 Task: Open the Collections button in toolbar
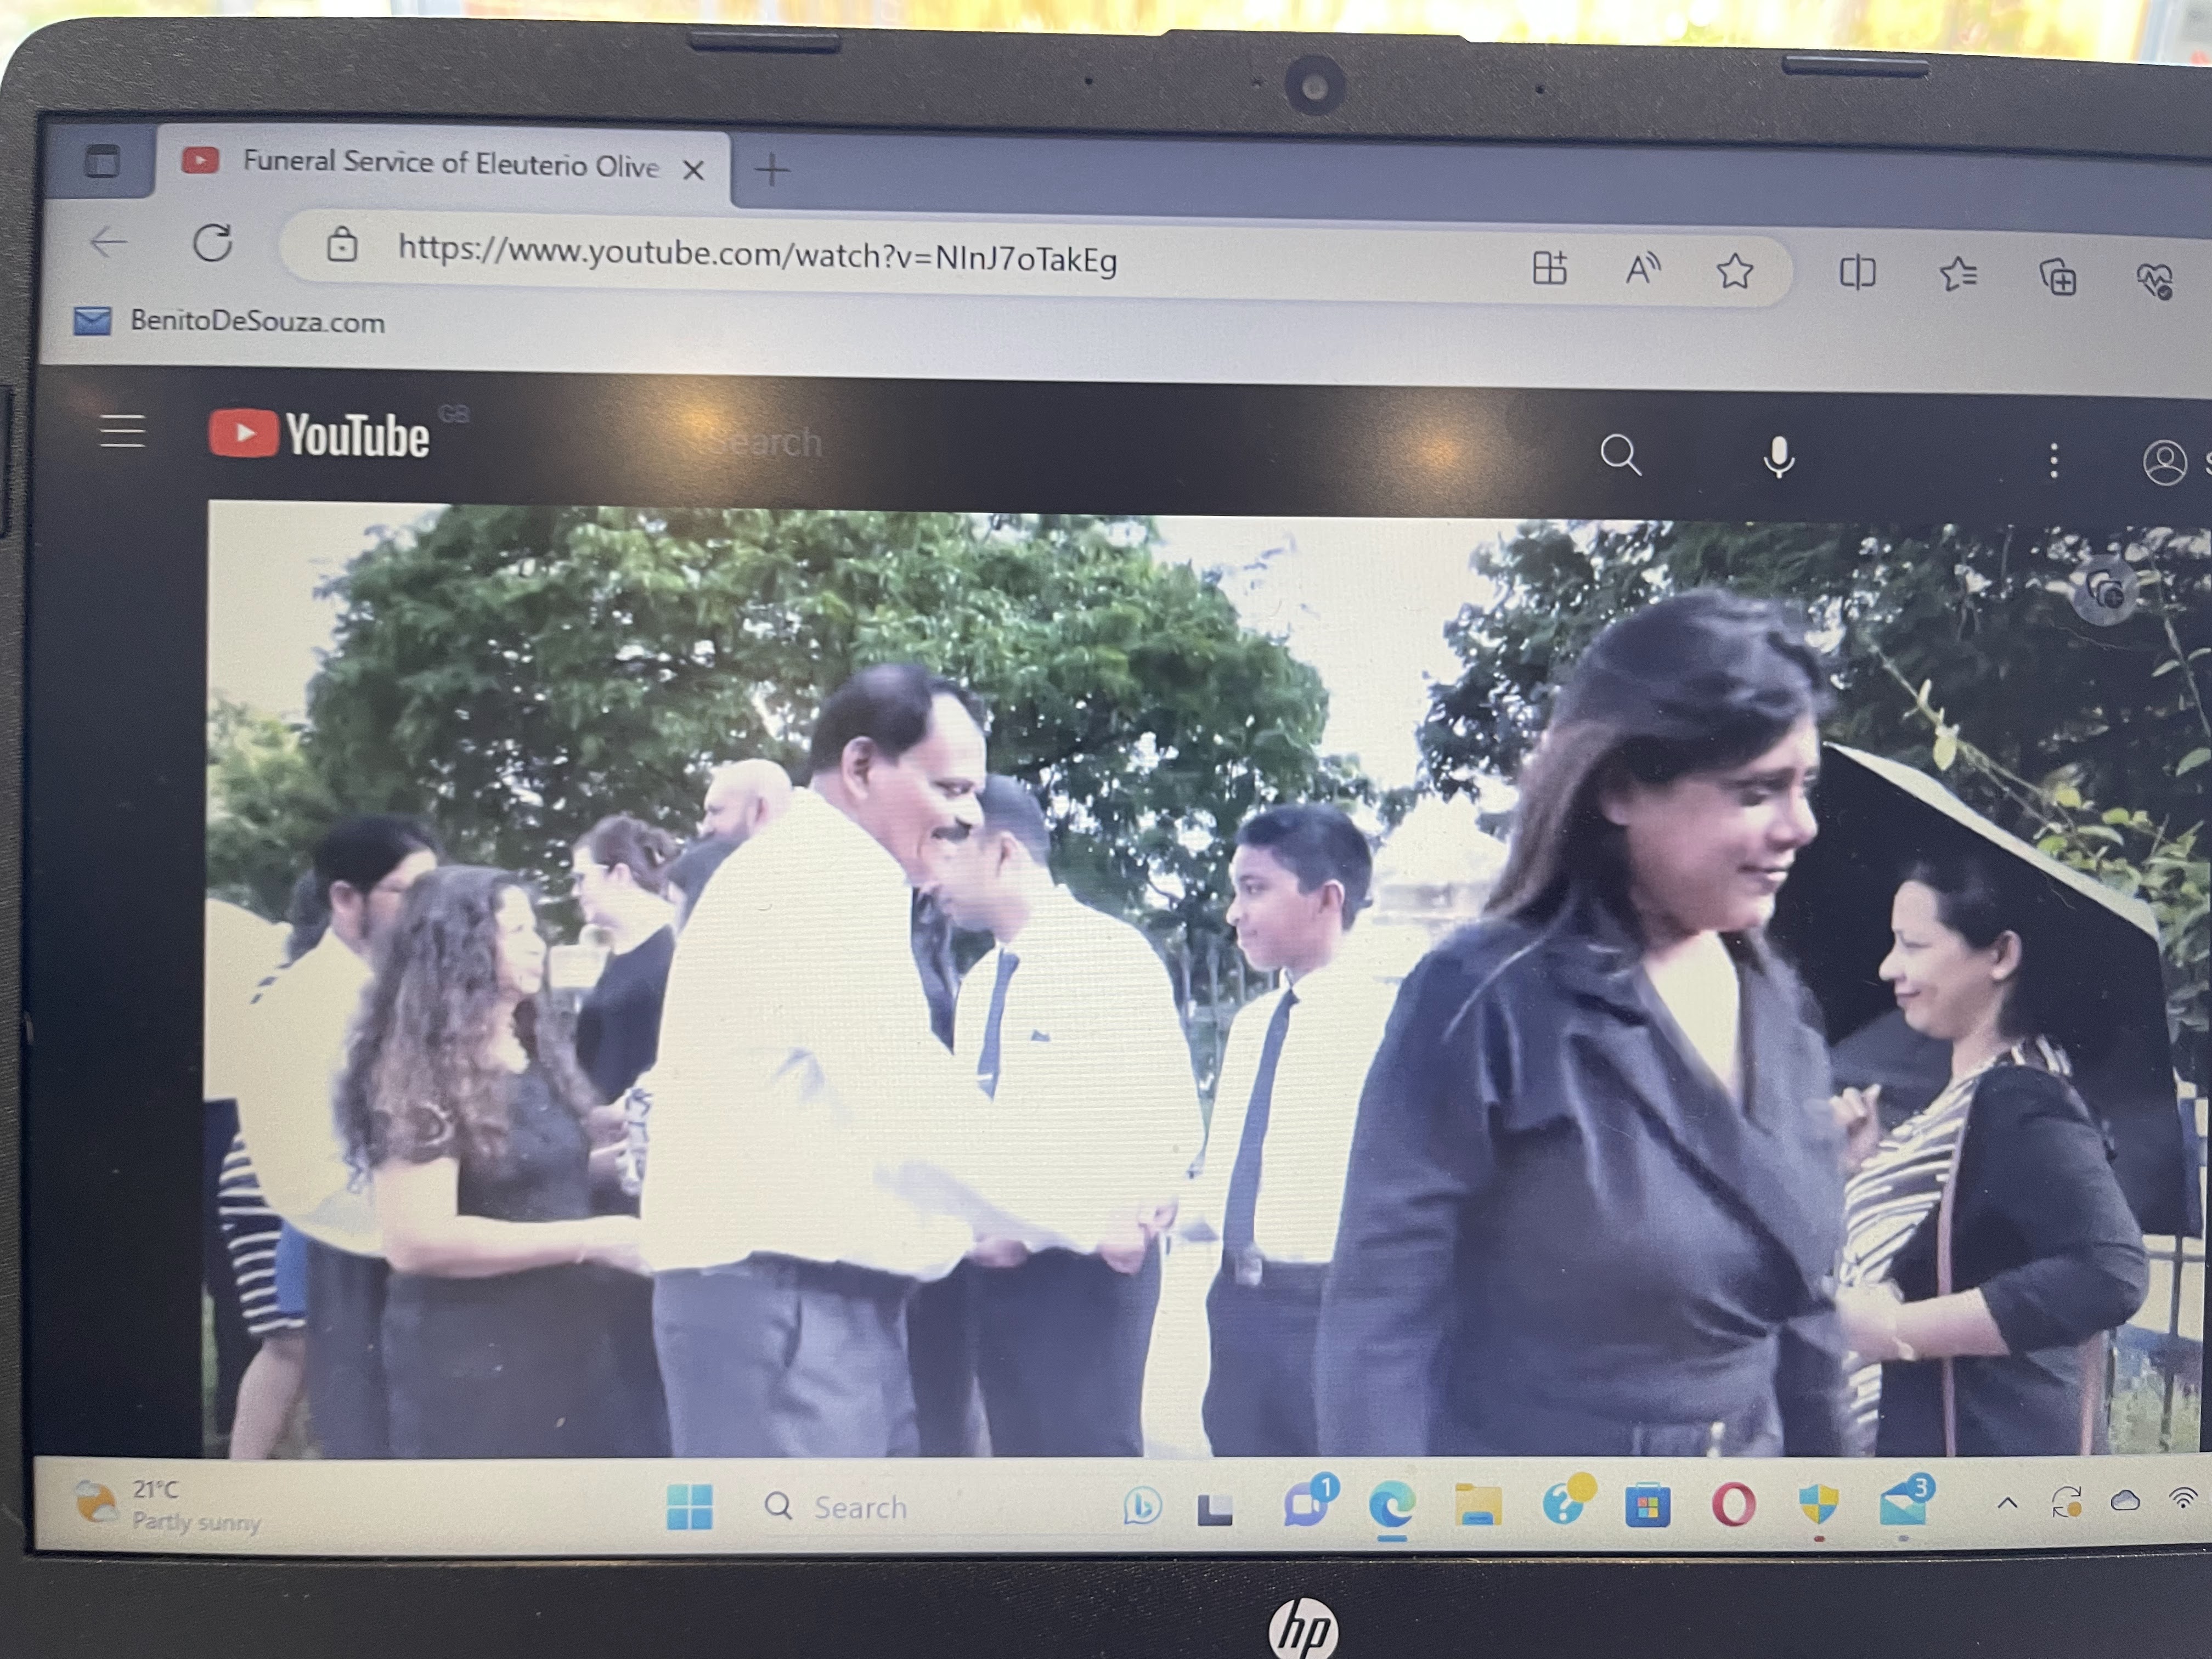[x=2058, y=277]
